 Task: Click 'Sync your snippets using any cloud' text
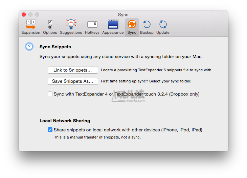(x=121, y=57)
